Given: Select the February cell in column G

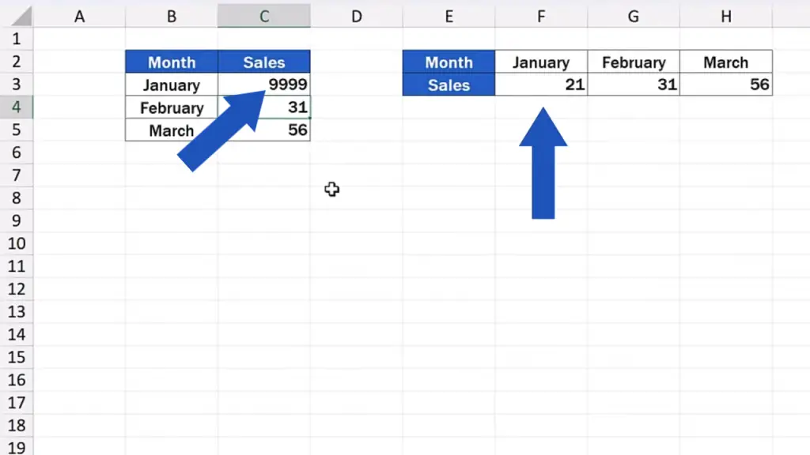Looking at the screenshot, I should point(634,62).
